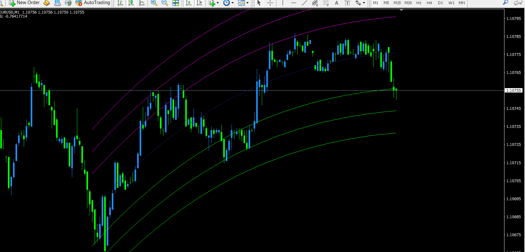
Task: Switch to the M15 timeframe
Action: 397,3
